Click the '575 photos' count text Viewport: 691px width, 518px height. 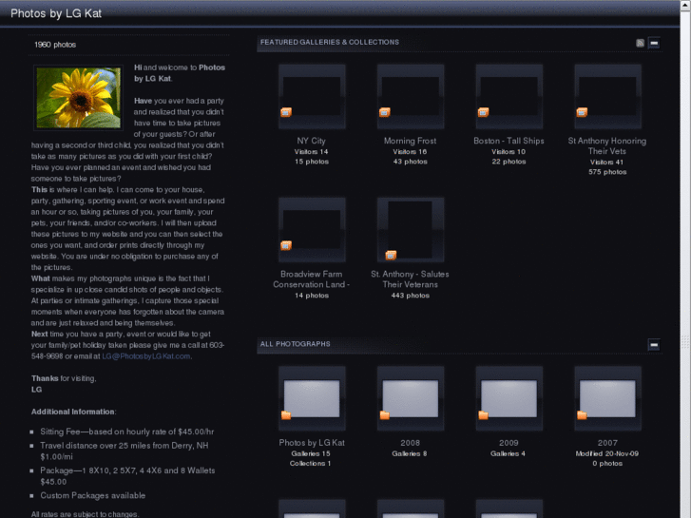[607, 172]
